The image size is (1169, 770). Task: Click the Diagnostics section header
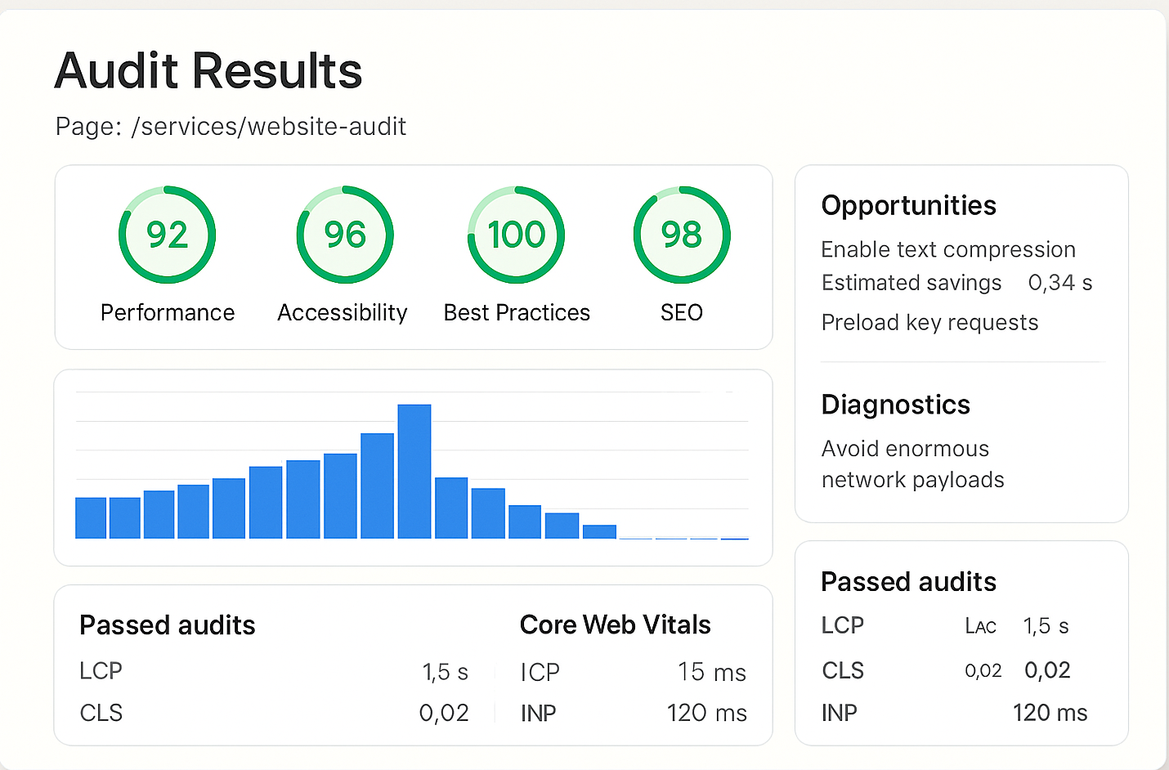(895, 405)
